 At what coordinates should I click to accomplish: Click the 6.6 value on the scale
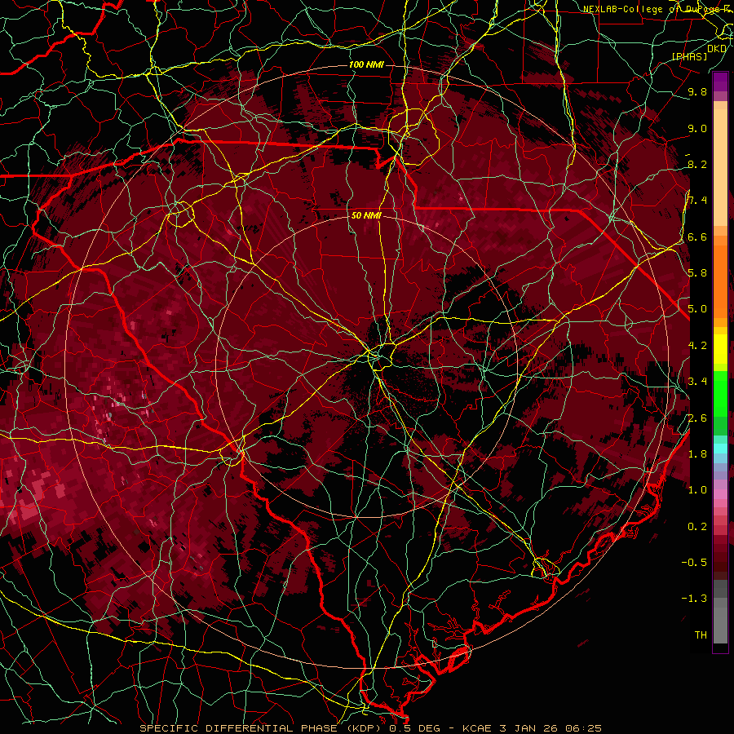pyautogui.click(x=697, y=237)
